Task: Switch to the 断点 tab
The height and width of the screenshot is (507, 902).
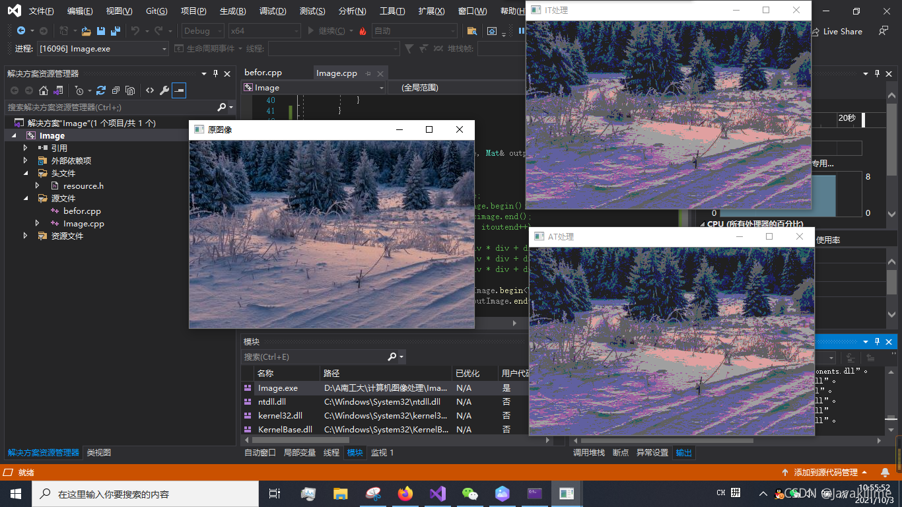Action: (x=621, y=452)
